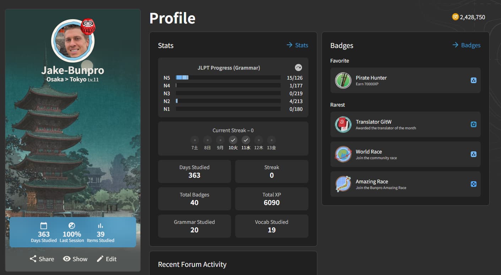Click the Osaka > Tokyo Lv.11 label
The height and width of the screenshot is (275, 501).
point(72,79)
